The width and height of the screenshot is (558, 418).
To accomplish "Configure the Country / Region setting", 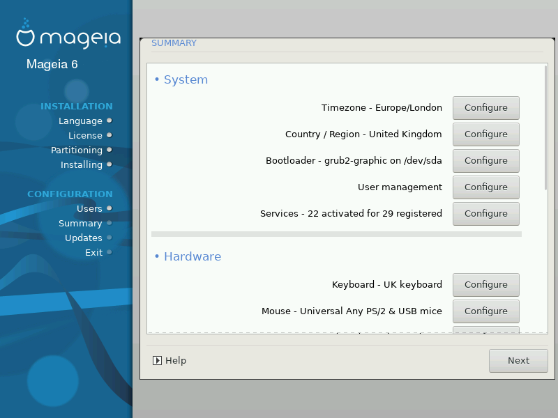I will (x=485, y=134).
